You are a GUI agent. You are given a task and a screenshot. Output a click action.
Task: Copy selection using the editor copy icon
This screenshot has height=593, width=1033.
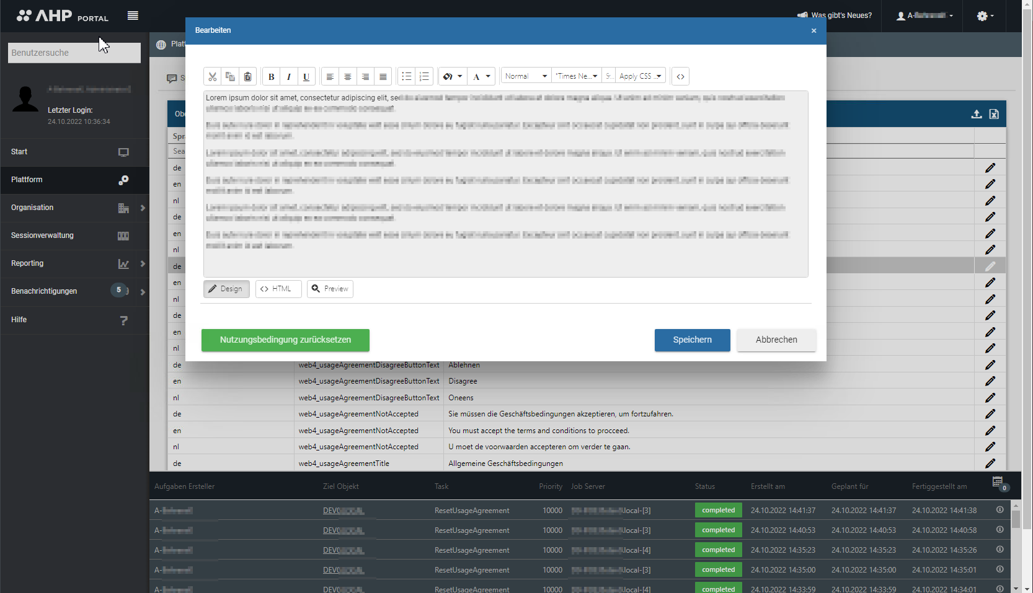point(230,76)
